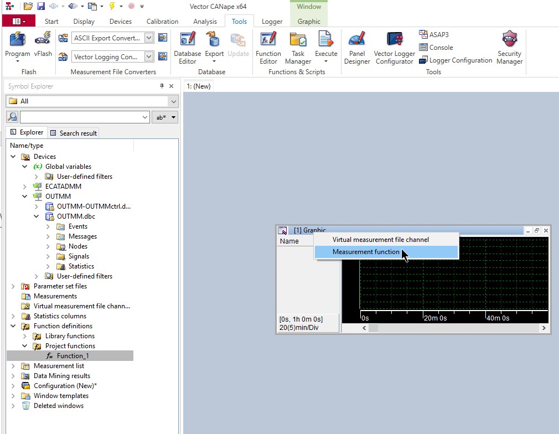Open the ASCII Export Converter dropdown

click(149, 38)
